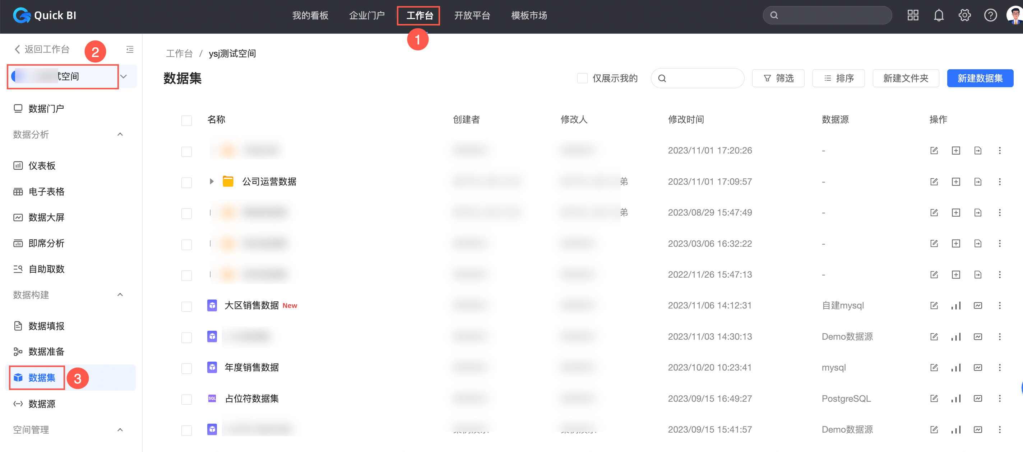This screenshot has width=1023, height=452.
Task: Collapse the left sidebar menu icon
Action: point(129,50)
